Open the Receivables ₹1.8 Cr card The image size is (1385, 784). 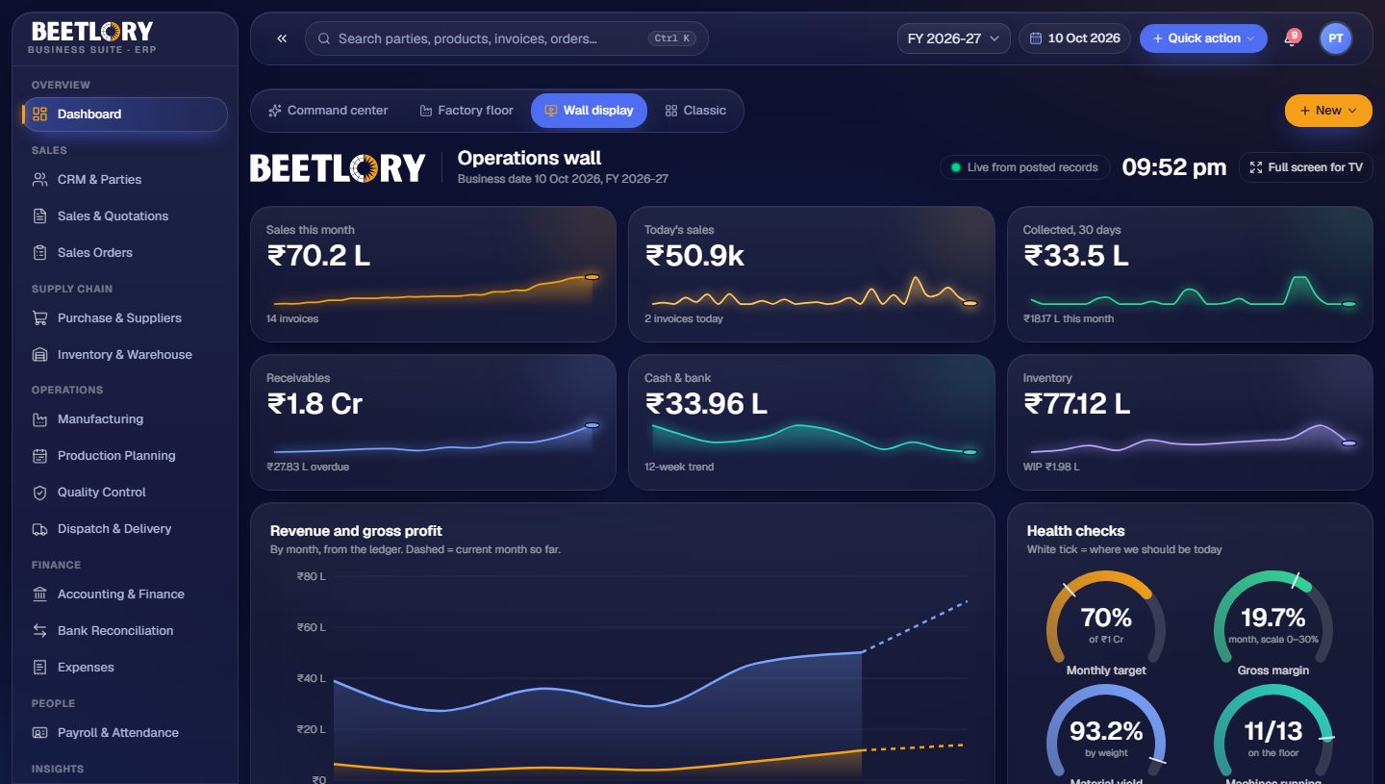(433, 422)
